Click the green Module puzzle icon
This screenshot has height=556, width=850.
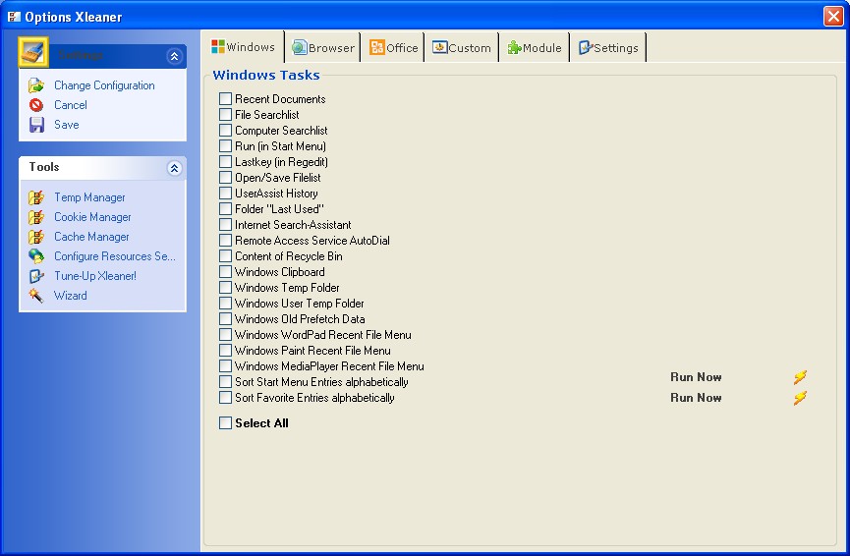click(x=514, y=48)
